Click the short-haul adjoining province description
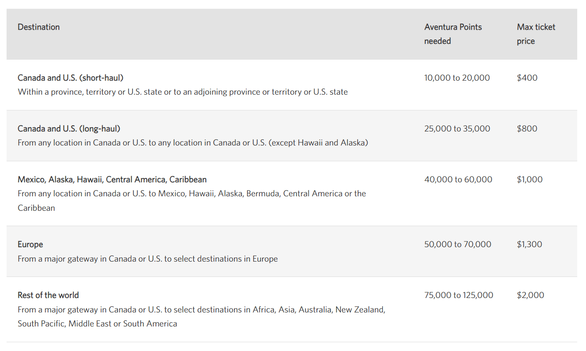 [183, 92]
